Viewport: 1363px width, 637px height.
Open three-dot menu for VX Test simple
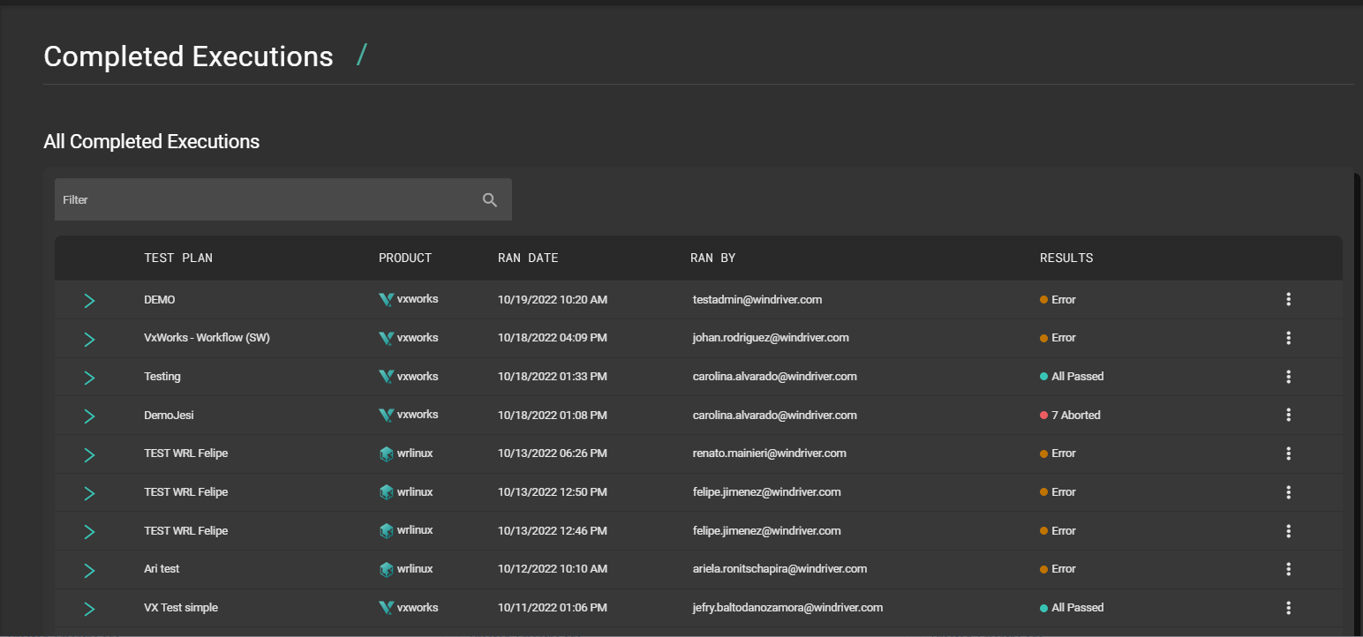click(1288, 608)
